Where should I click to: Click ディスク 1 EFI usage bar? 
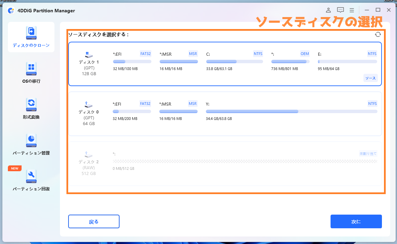[132, 62]
